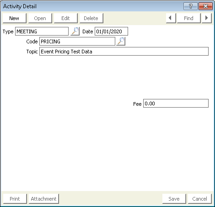
Task: Go to previous record with the left arrow
Action: (171, 18)
